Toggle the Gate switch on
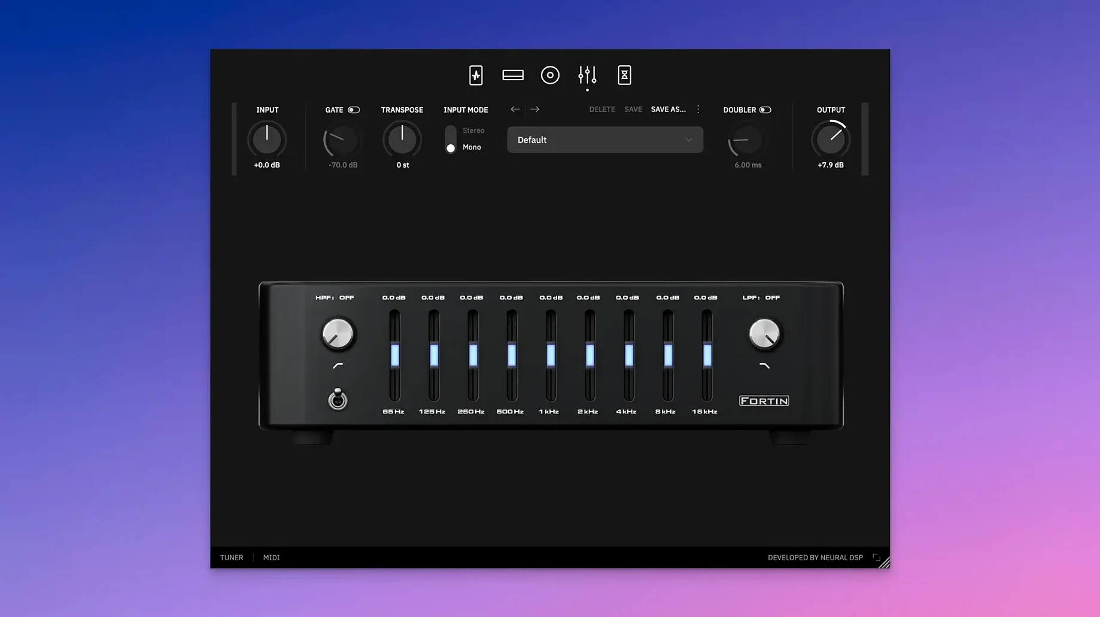The image size is (1100, 617). (354, 110)
